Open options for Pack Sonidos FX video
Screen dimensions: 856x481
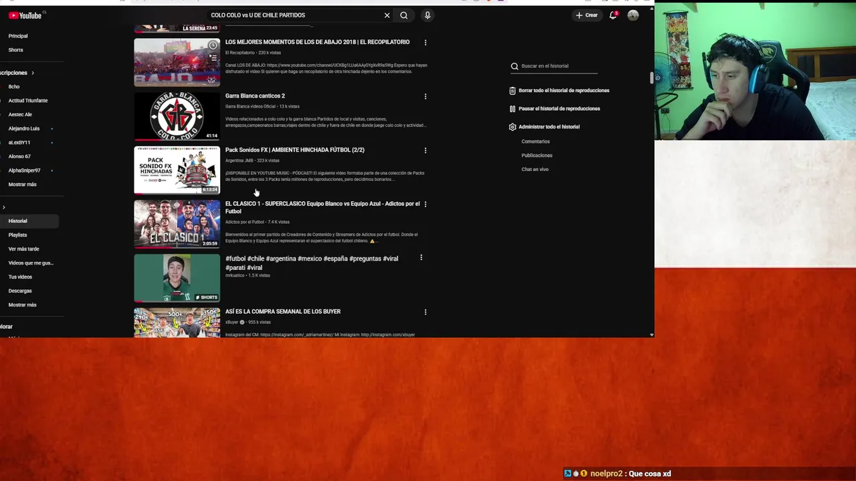coord(425,151)
